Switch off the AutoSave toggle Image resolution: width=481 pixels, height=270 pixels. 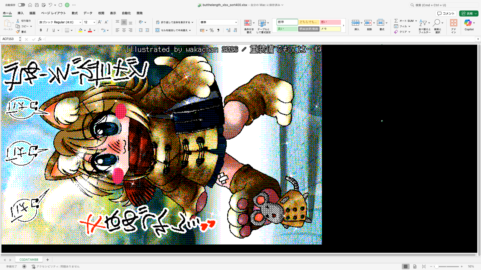tap(21, 5)
